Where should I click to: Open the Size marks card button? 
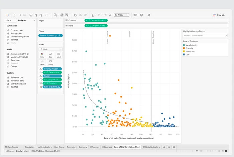coord(50,55)
